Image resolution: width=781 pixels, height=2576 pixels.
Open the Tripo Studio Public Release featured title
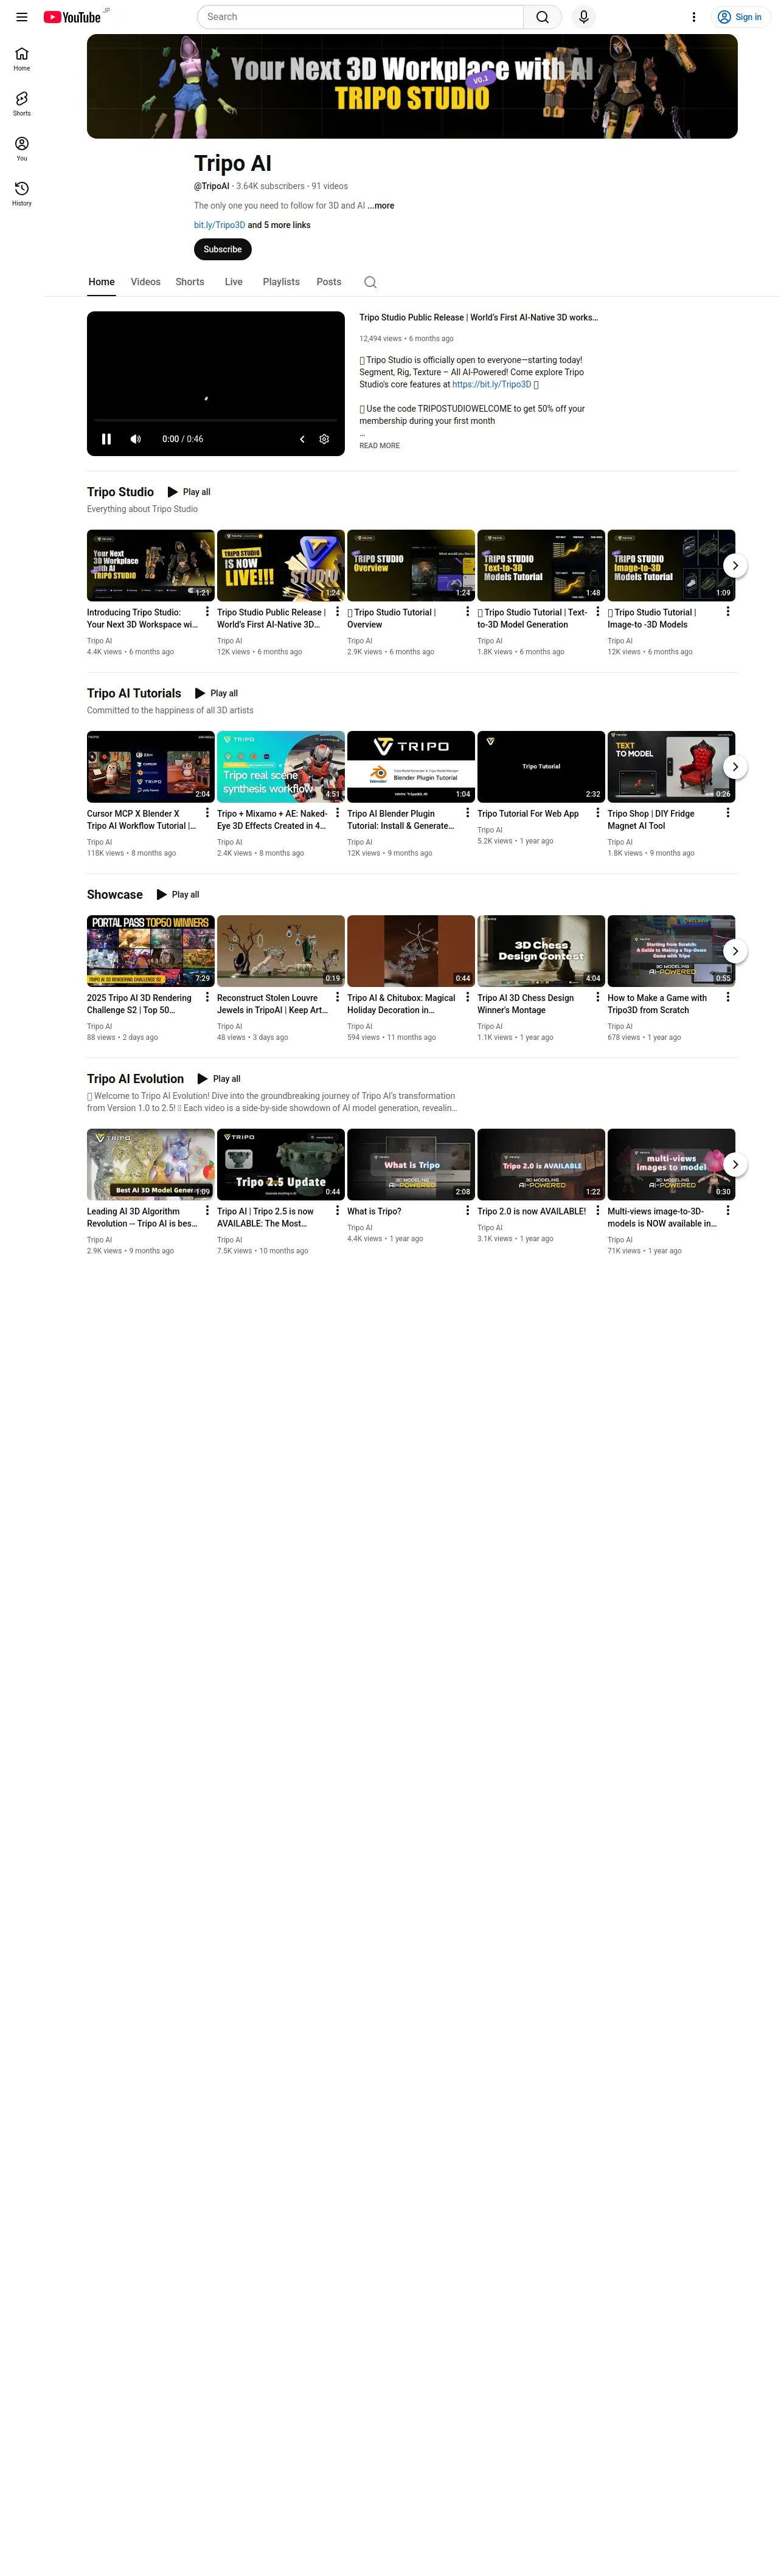(x=478, y=318)
